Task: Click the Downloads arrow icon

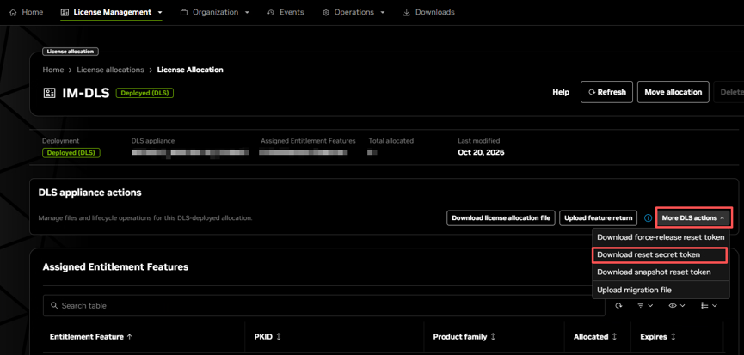Action: pyautogui.click(x=407, y=12)
